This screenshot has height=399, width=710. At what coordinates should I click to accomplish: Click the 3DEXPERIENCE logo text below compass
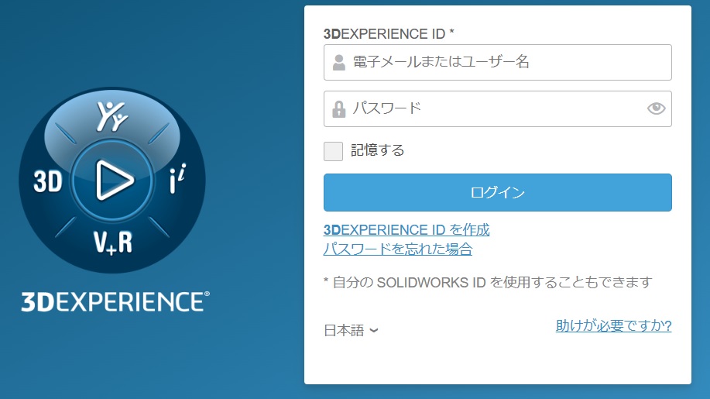click(x=115, y=301)
